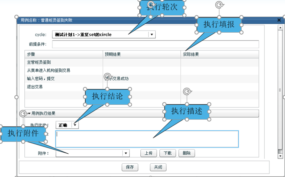Click rotation handle above 执行结论 callout
The image size is (285, 177).
(107, 76)
